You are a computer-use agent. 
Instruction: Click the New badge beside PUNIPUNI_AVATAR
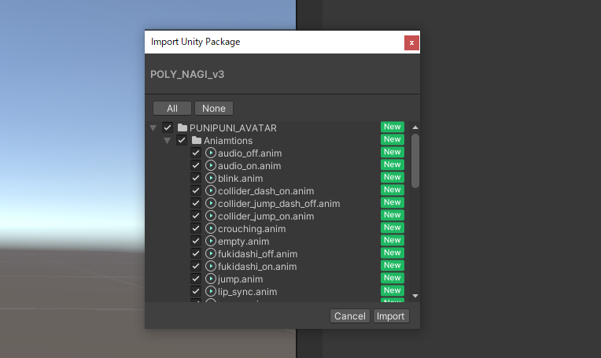393,127
